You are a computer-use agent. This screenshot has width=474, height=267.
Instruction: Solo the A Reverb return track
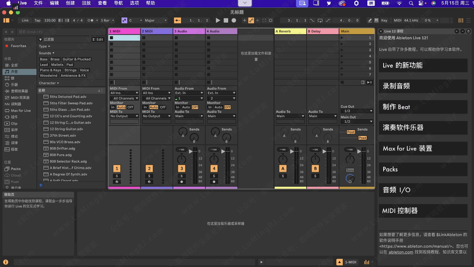pos(283,176)
